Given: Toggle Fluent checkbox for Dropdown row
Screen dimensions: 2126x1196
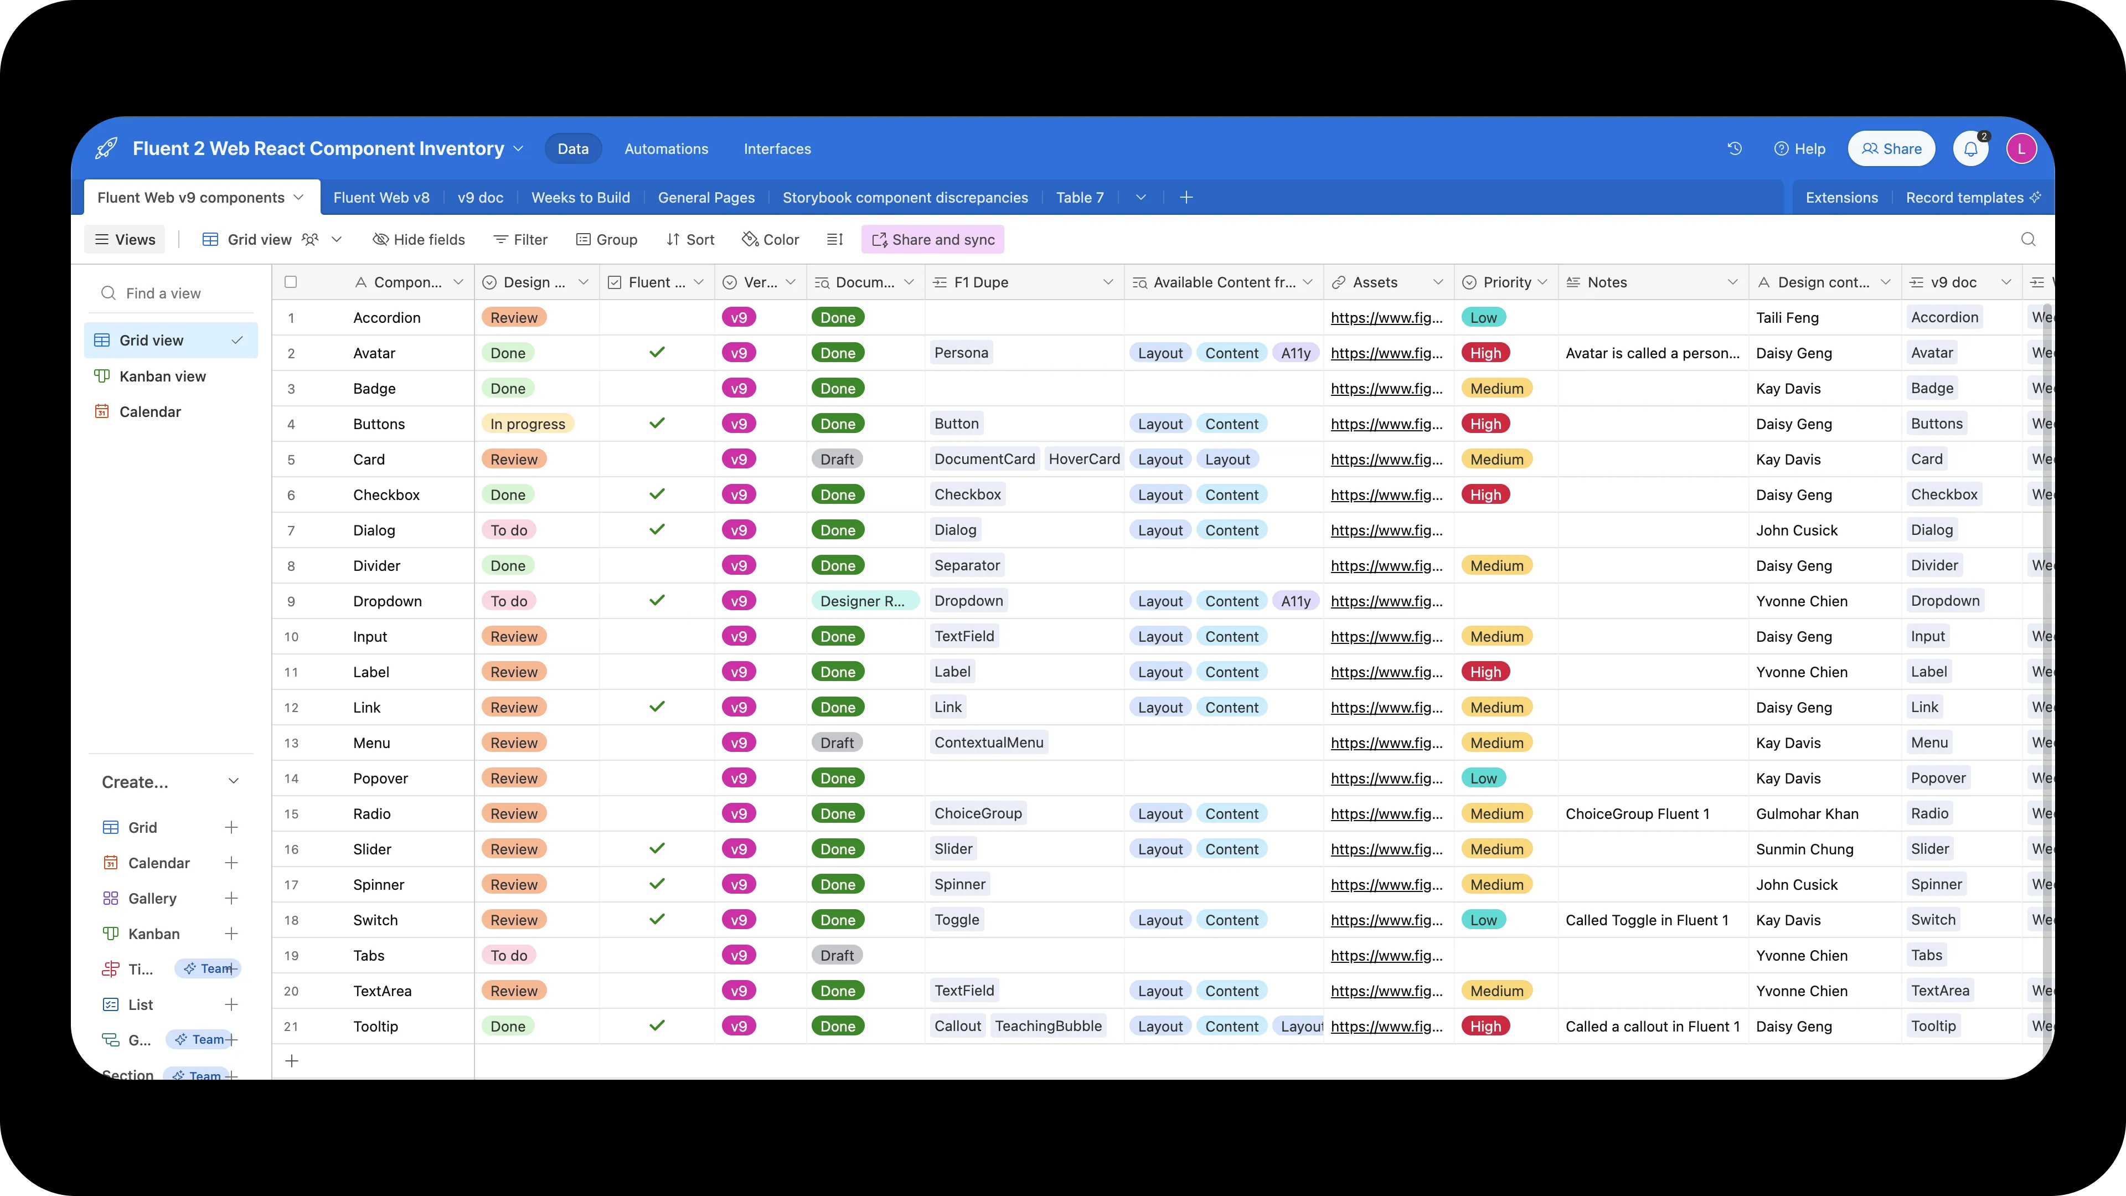Looking at the screenshot, I should tap(657, 601).
